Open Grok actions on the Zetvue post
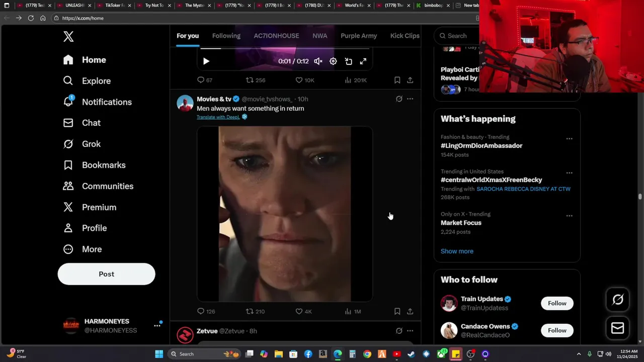Screen dimensions: 644x362 click(x=399, y=331)
